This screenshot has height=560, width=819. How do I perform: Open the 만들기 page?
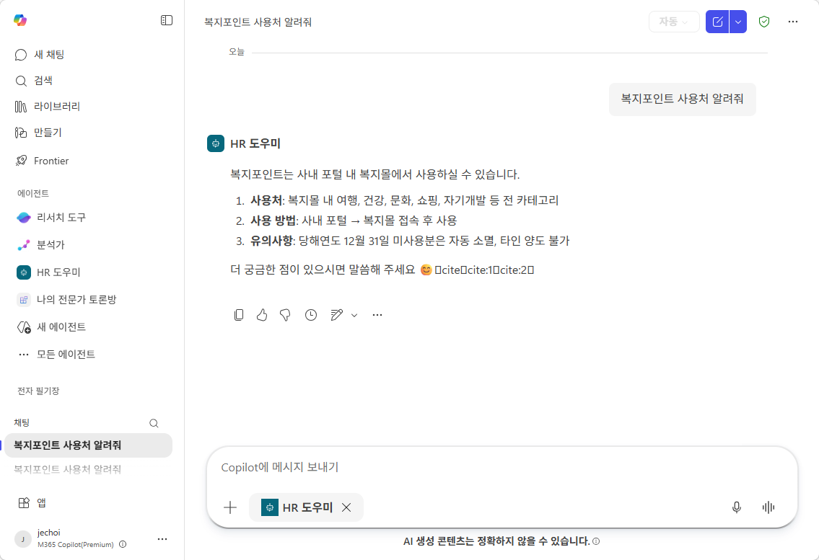coord(38,133)
